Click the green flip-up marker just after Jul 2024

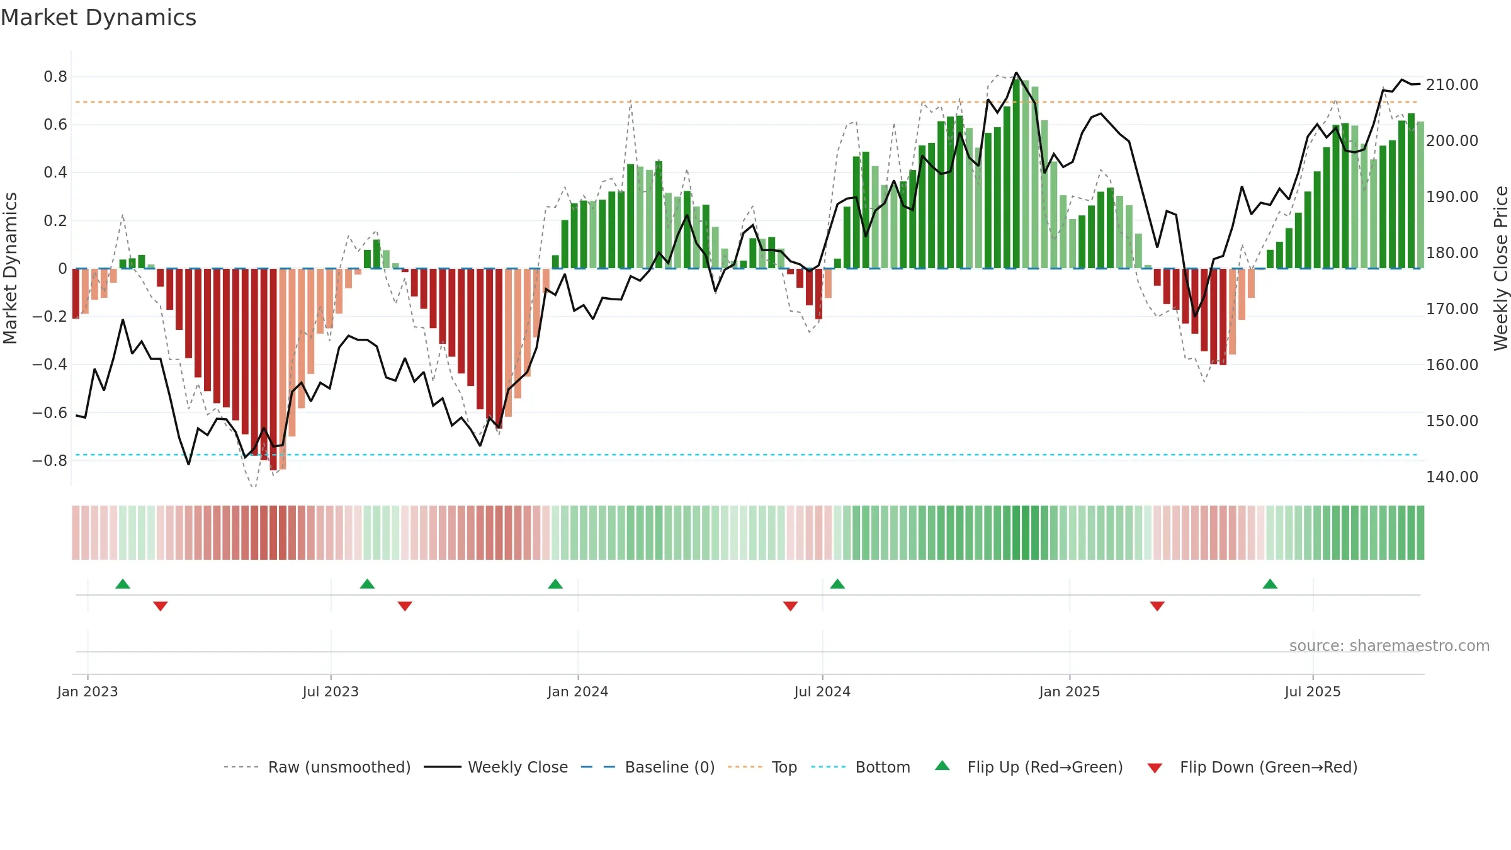click(x=837, y=584)
